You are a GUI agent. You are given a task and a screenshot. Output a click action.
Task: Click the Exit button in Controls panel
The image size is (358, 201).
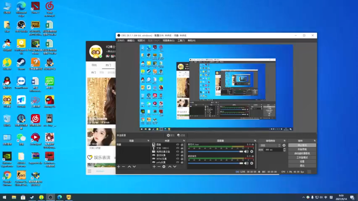pos(302,166)
